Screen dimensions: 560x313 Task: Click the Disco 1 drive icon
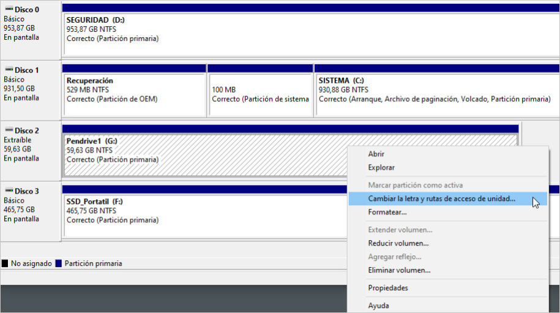point(8,70)
